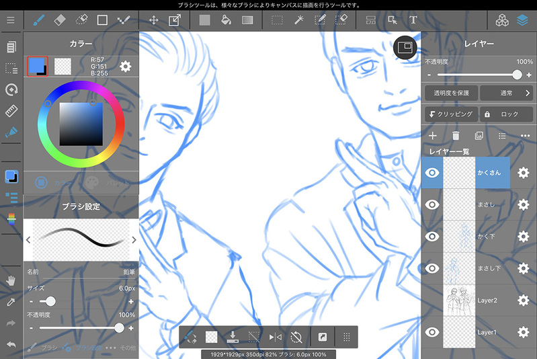This screenshot has height=359, width=537.
Task: Toggle クリッピング clipping
Action: [x=451, y=114]
